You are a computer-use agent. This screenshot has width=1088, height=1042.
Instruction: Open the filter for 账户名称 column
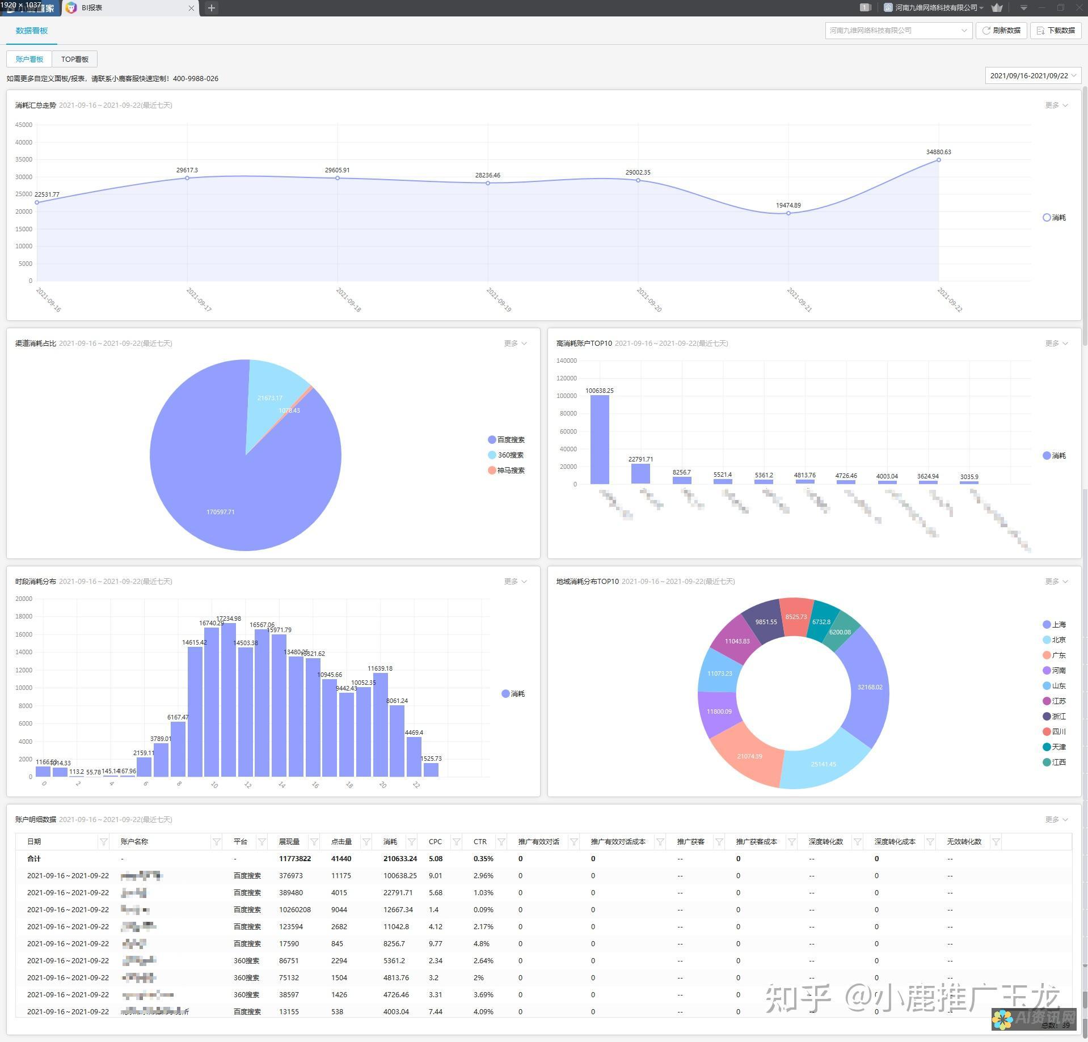[x=217, y=842]
